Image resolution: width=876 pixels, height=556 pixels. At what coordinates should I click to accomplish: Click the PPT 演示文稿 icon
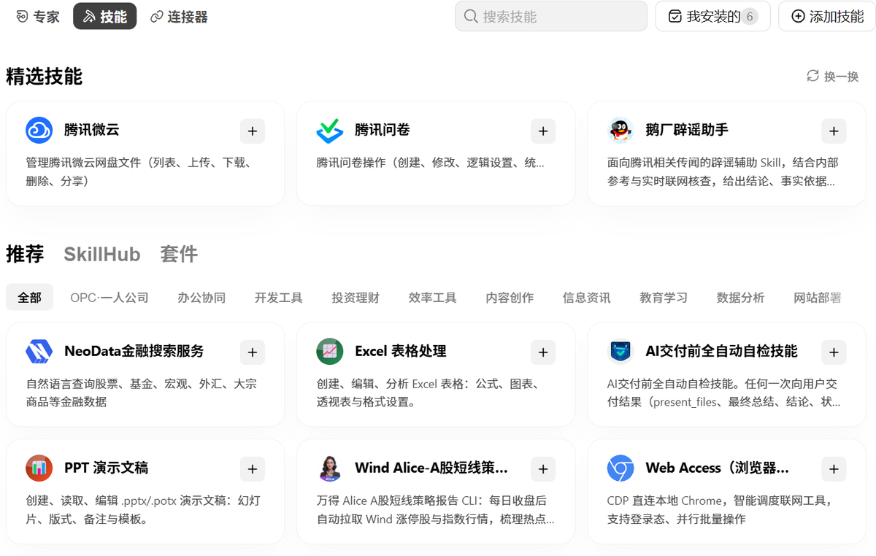click(x=39, y=468)
